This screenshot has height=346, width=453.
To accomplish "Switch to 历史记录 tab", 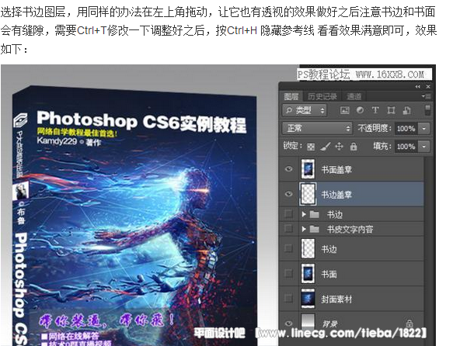I will [x=322, y=96].
